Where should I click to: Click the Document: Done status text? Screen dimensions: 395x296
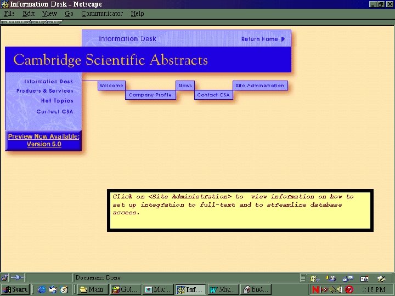[x=98, y=277]
